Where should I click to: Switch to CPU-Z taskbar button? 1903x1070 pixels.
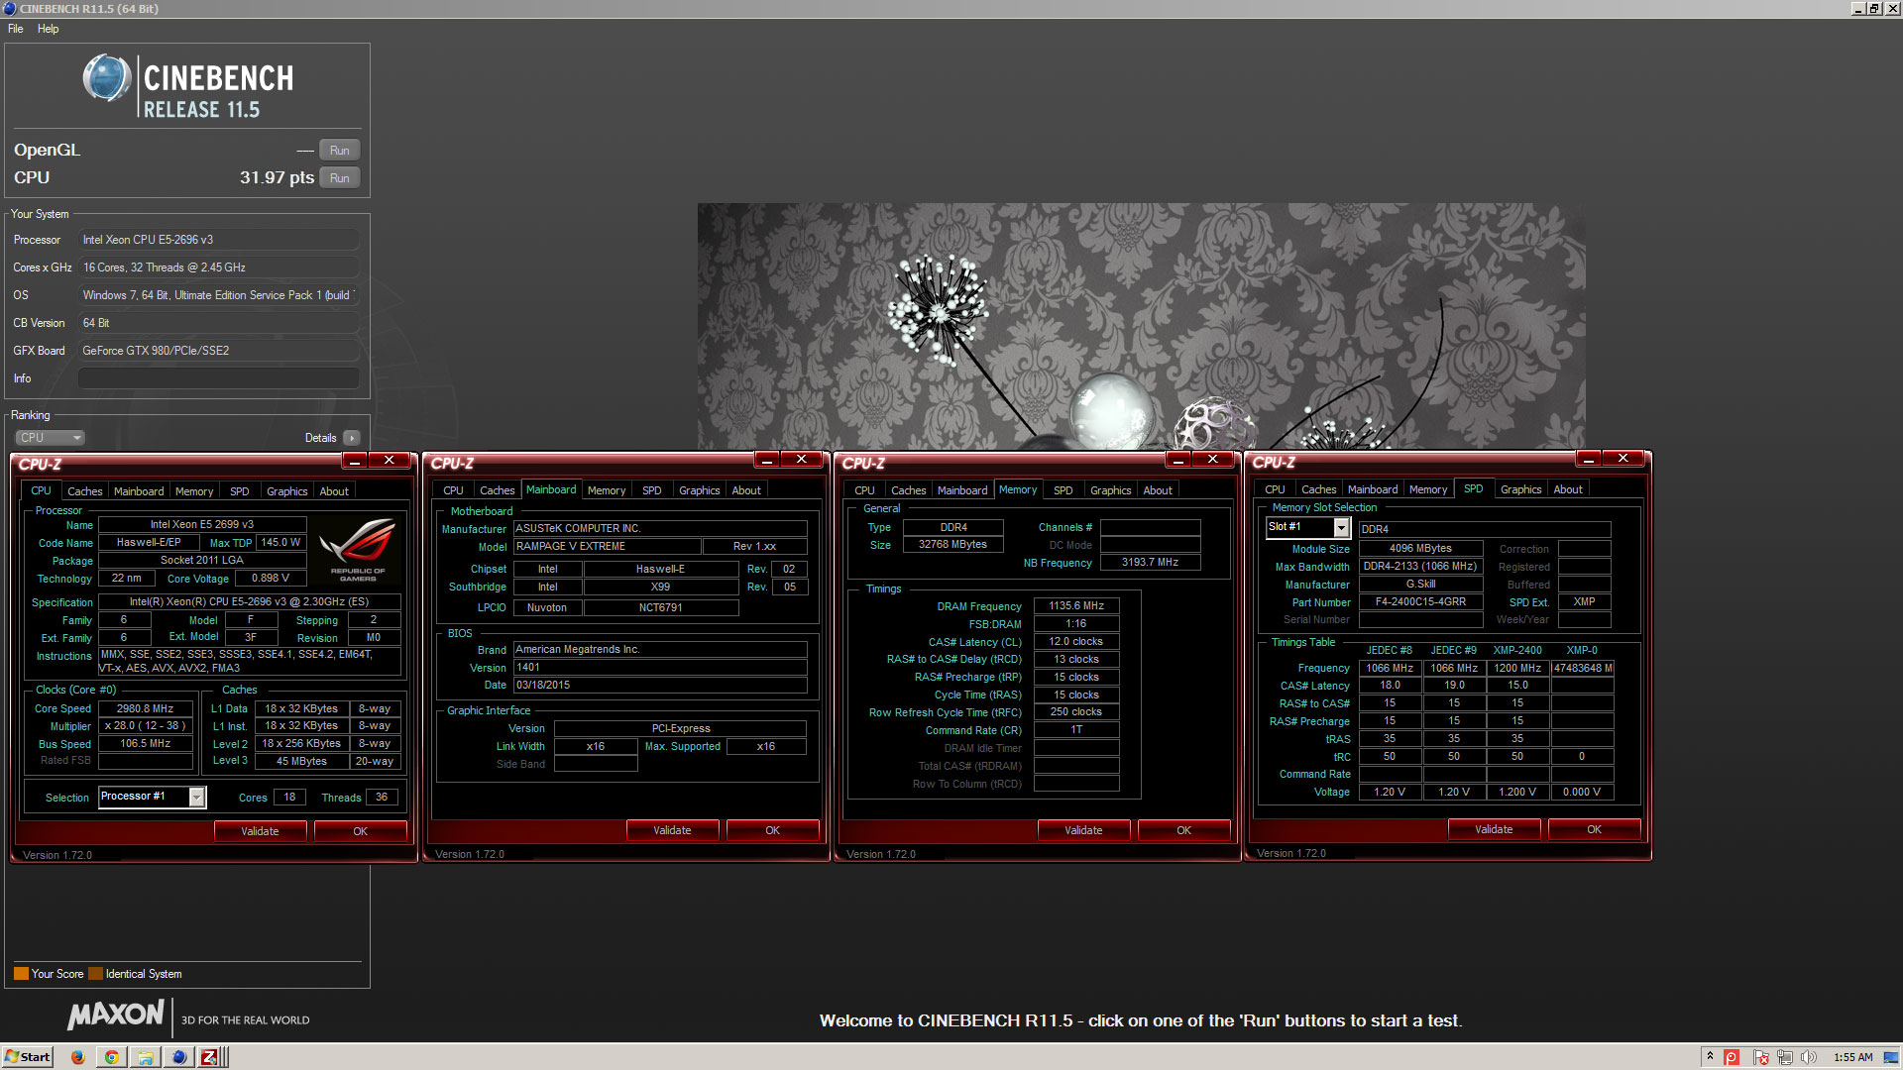click(x=210, y=1057)
